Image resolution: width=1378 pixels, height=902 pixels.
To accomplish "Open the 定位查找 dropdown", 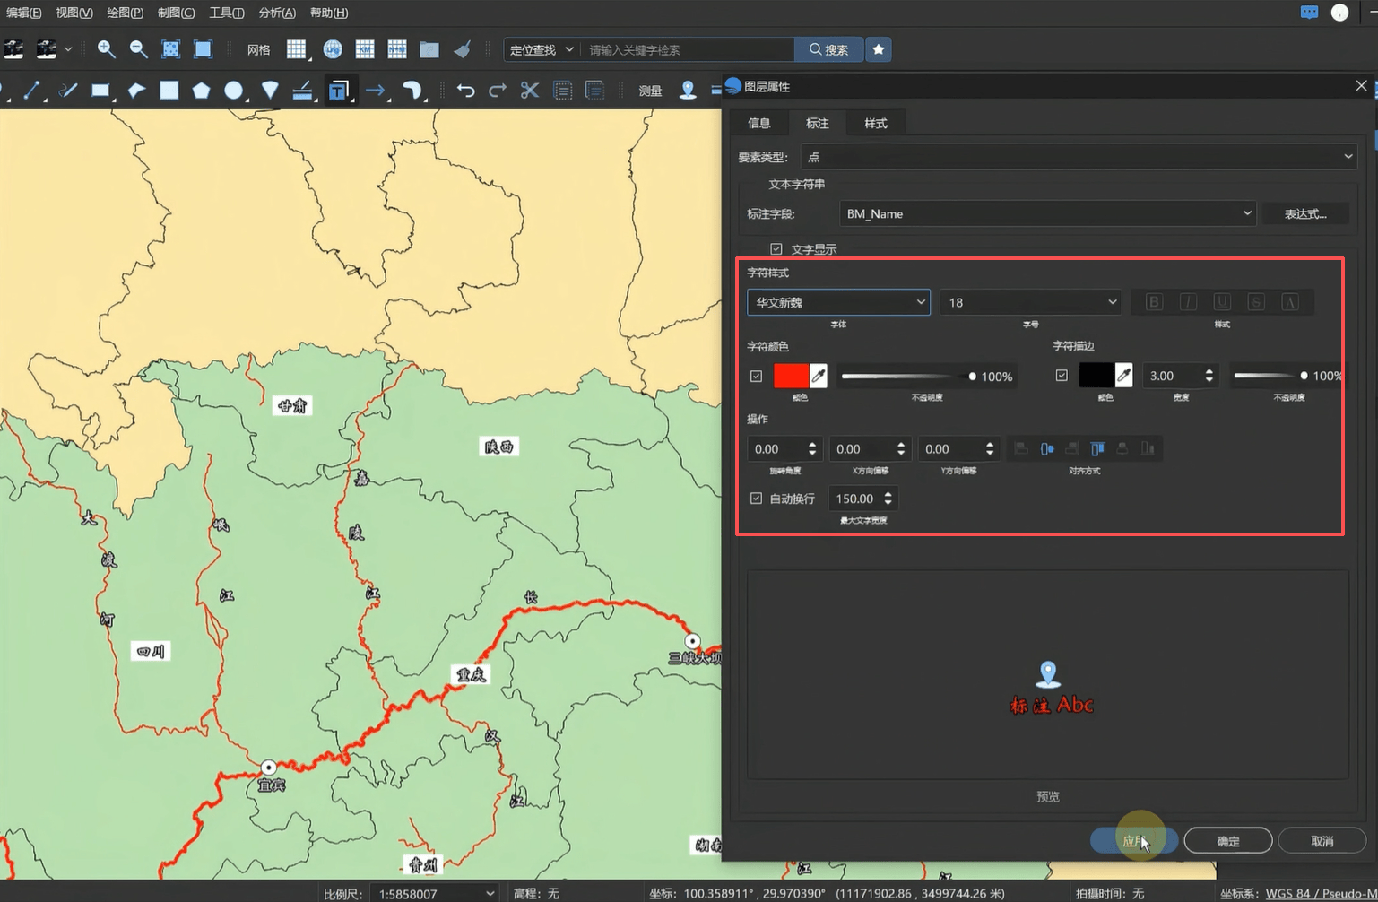I will (542, 49).
